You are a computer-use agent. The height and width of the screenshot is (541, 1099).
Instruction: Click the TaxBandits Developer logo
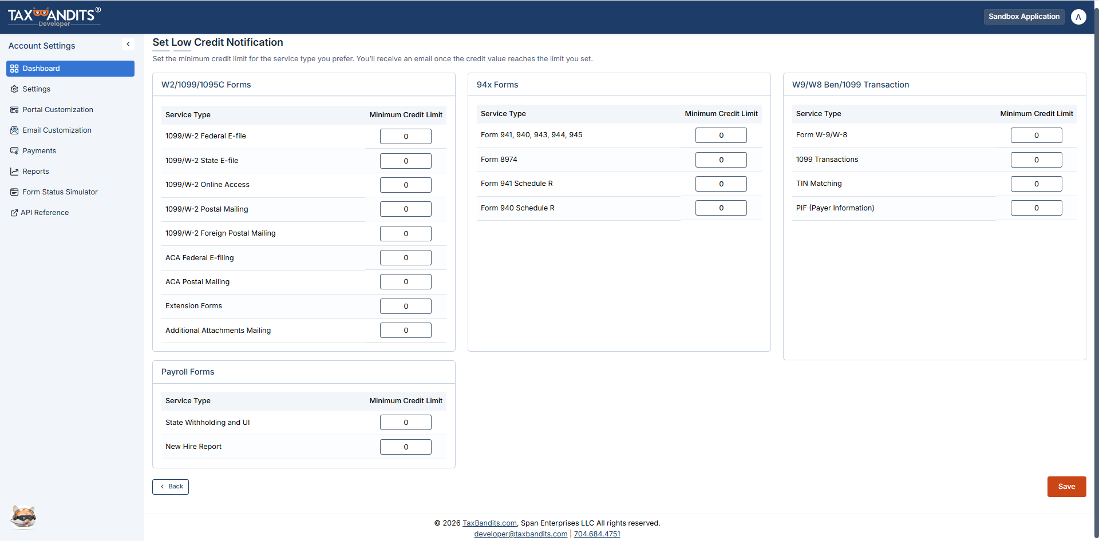pyautogui.click(x=54, y=17)
